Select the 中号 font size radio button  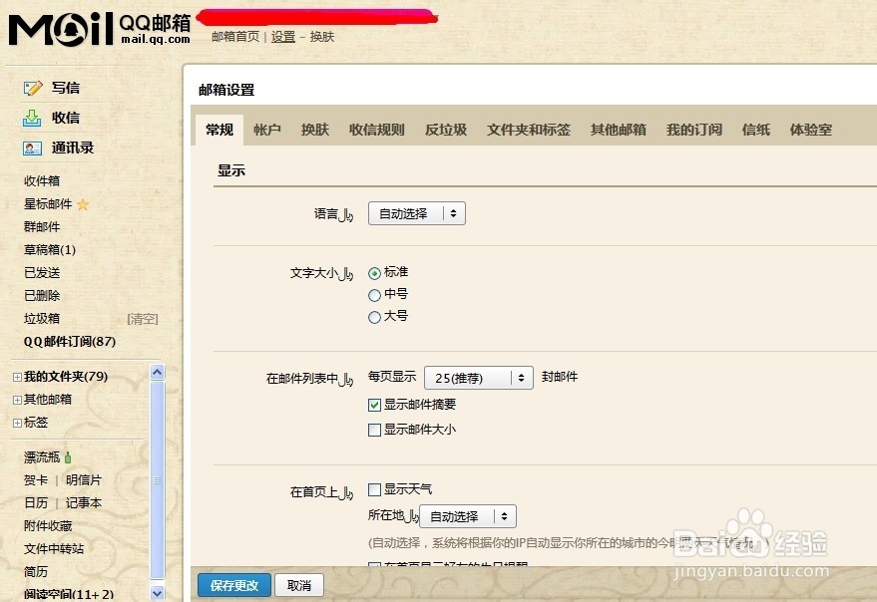click(376, 294)
